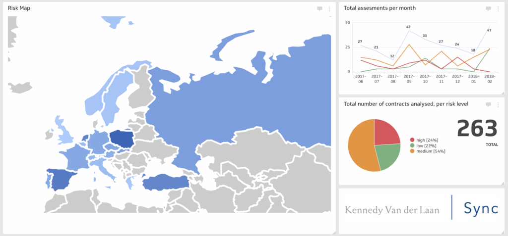This screenshot has height=236, width=508.
Task: Open comment icon on Risk Map widget
Action: [x=320, y=9]
